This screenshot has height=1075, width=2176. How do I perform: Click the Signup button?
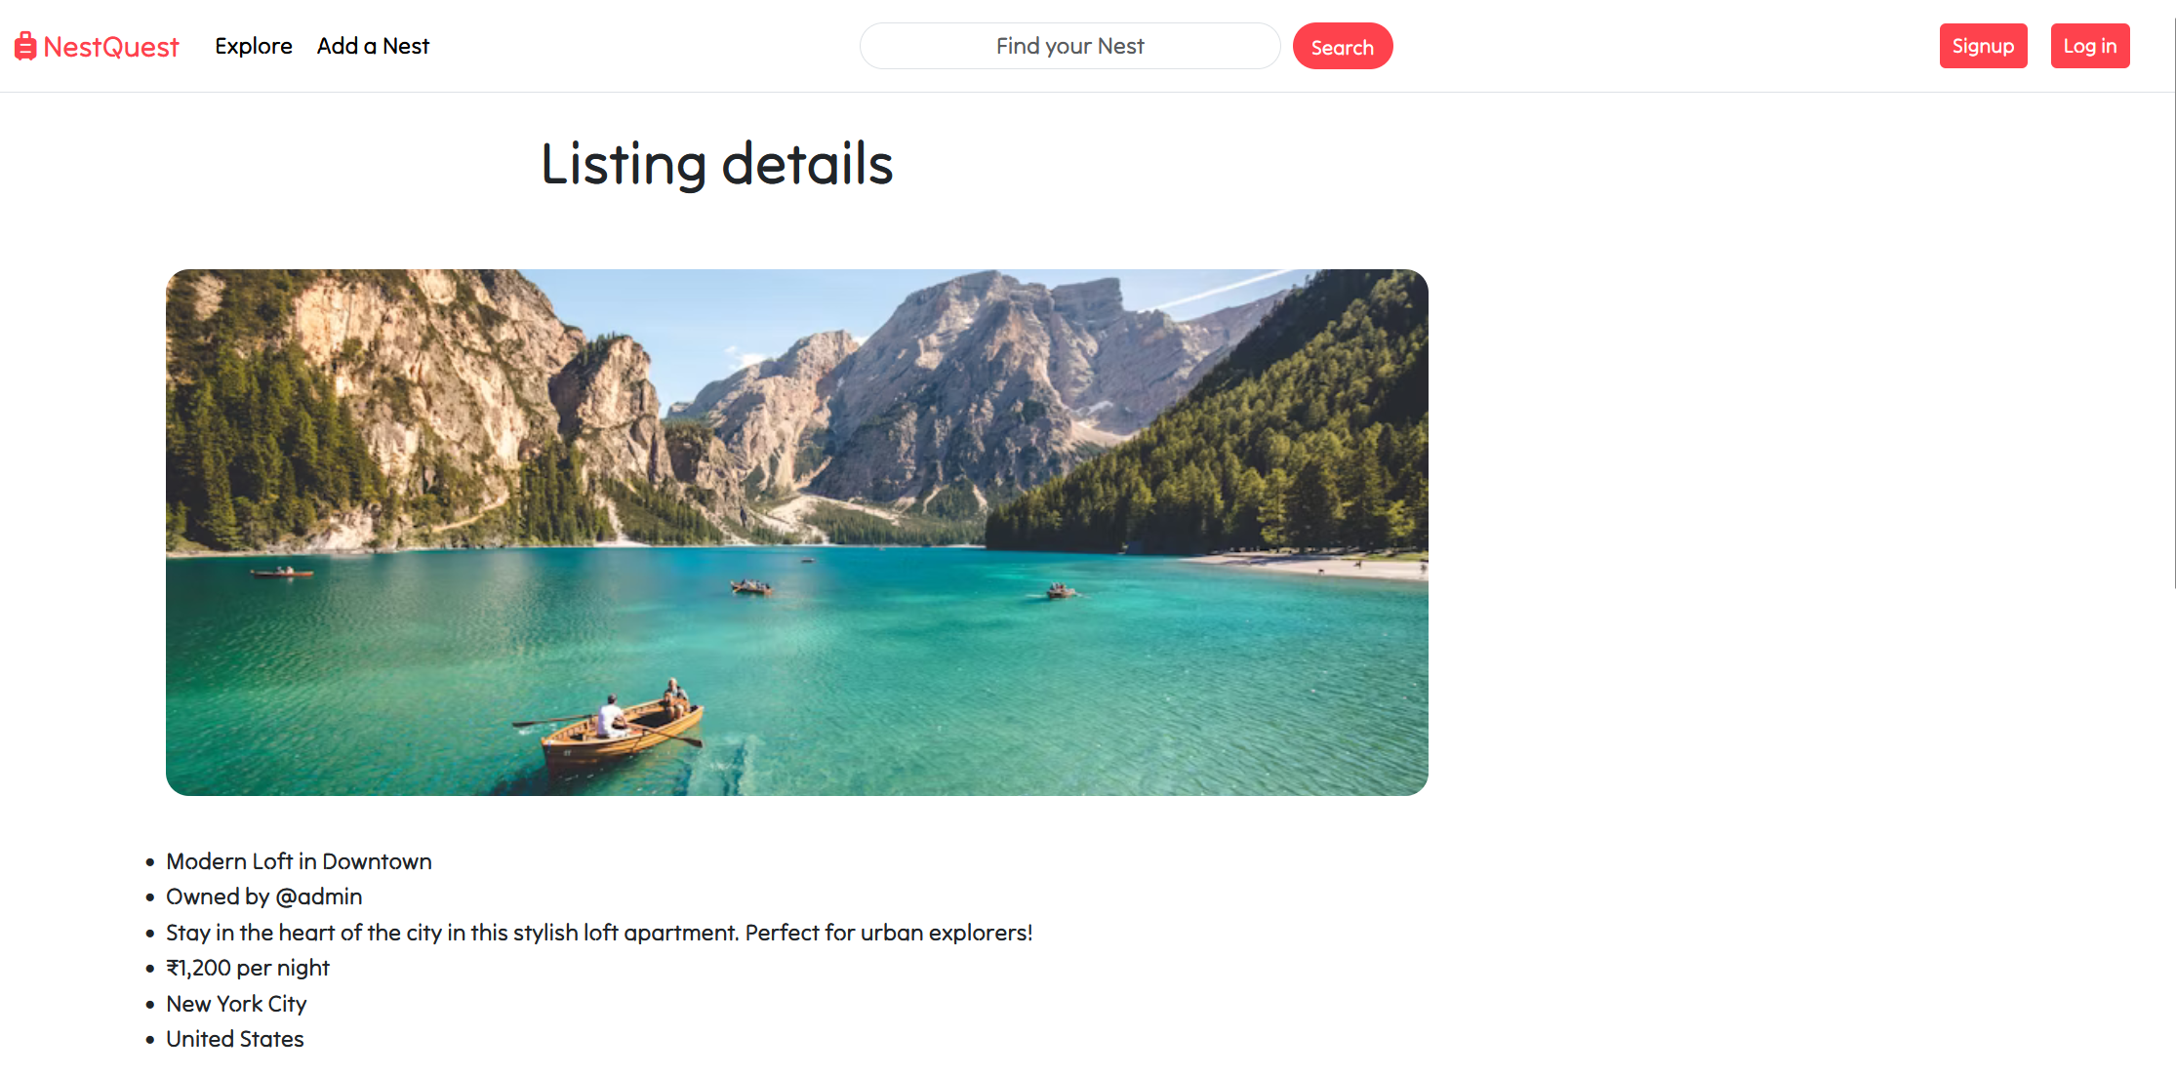point(1983,46)
